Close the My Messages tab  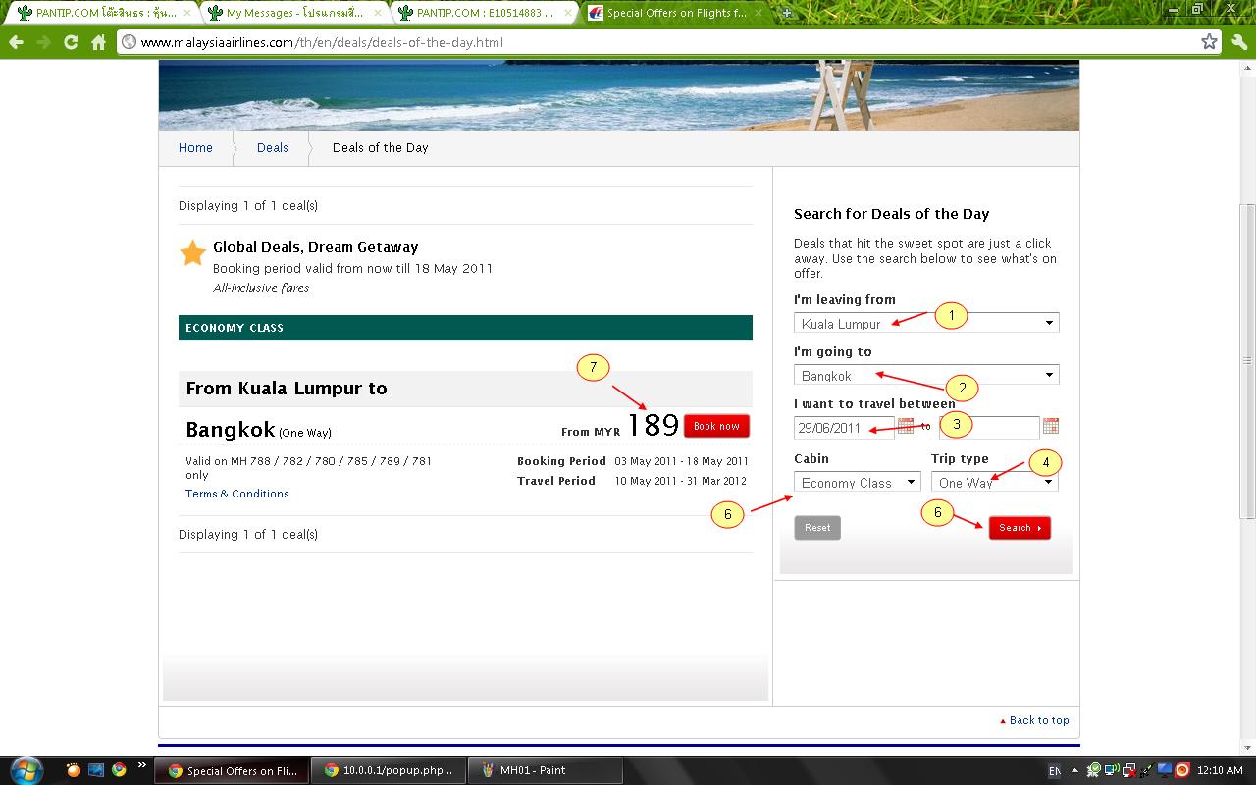[x=378, y=13]
